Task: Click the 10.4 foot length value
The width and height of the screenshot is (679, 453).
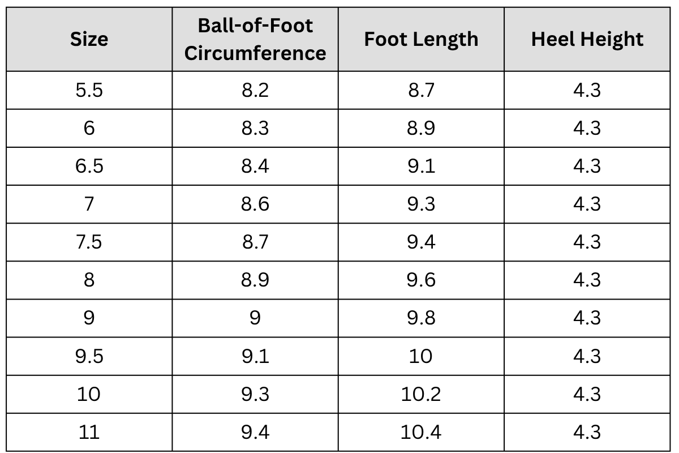Action: coord(421,432)
